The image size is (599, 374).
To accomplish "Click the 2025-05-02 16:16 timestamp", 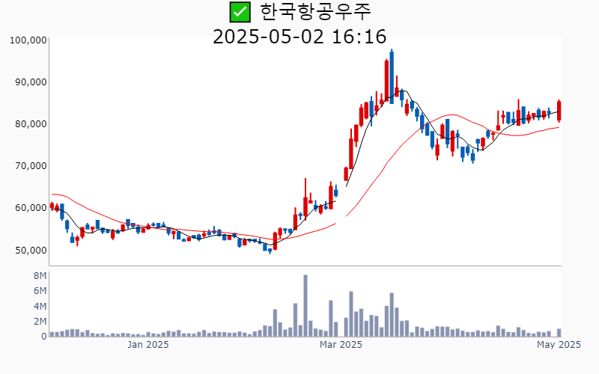I will pyautogui.click(x=299, y=37).
